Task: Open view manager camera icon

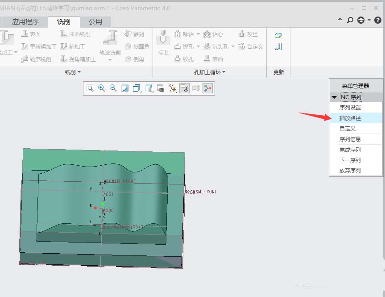Action: pyautogui.click(x=161, y=88)
